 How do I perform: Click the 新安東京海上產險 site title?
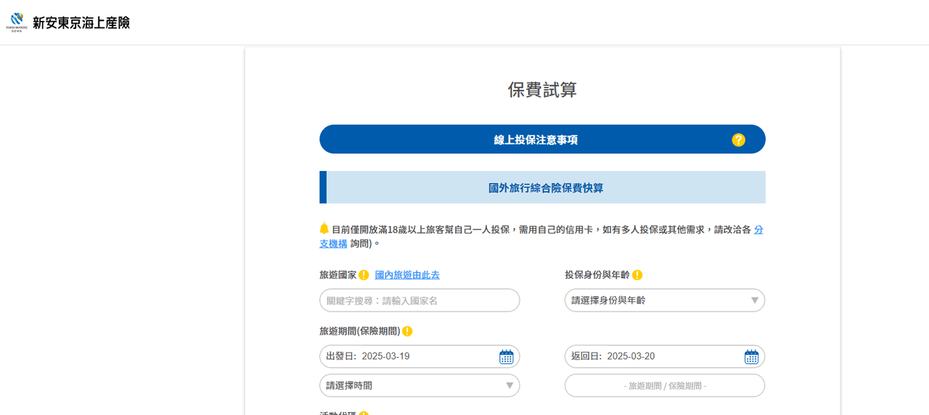[81, 22]
